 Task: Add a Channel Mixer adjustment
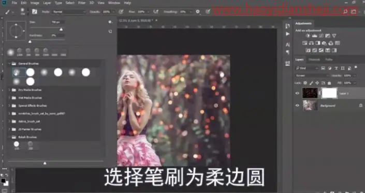click(331, 43)
